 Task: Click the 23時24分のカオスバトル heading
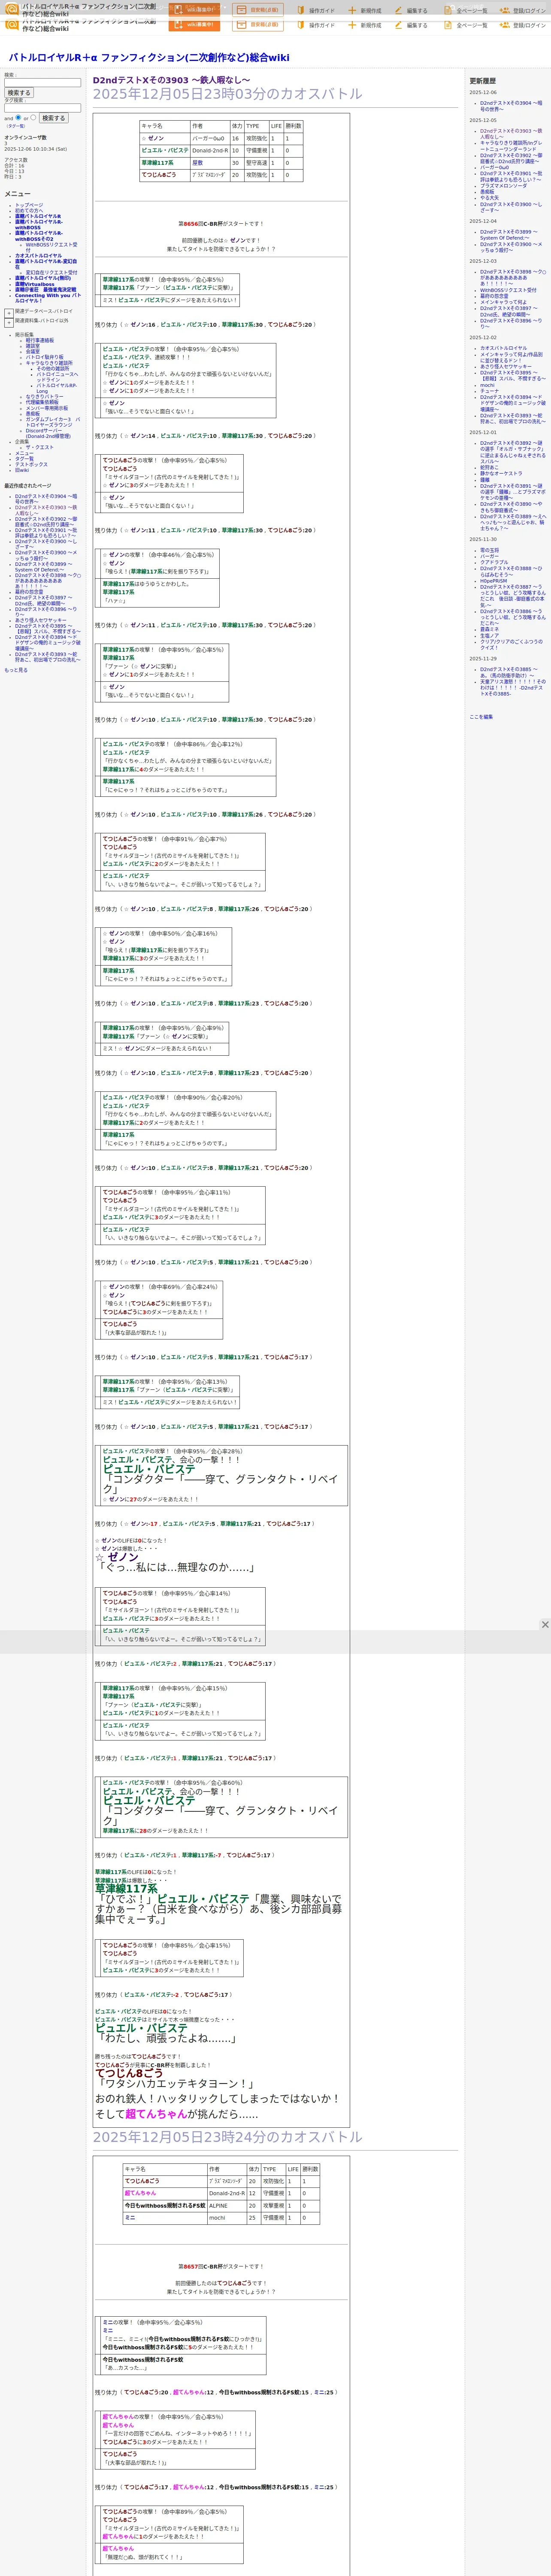[227, 2136]
